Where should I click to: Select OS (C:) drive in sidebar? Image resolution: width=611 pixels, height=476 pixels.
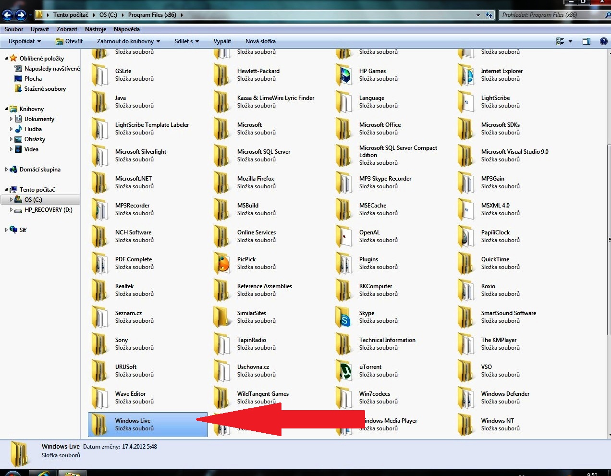point(40,199)
